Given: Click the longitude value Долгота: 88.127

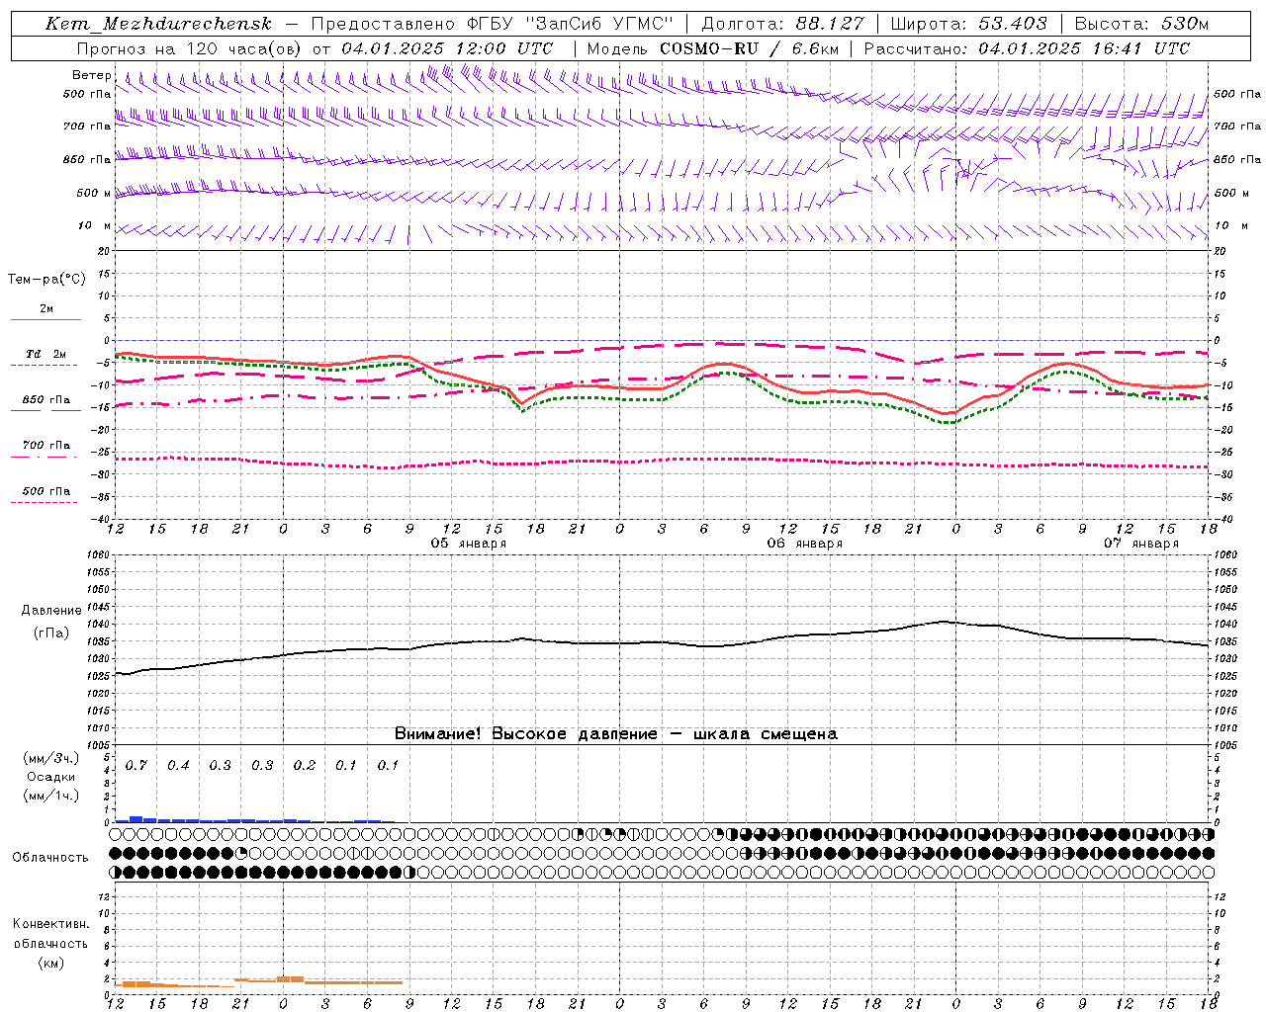Looking at the screenshot, I should click(x=782, y=24).
